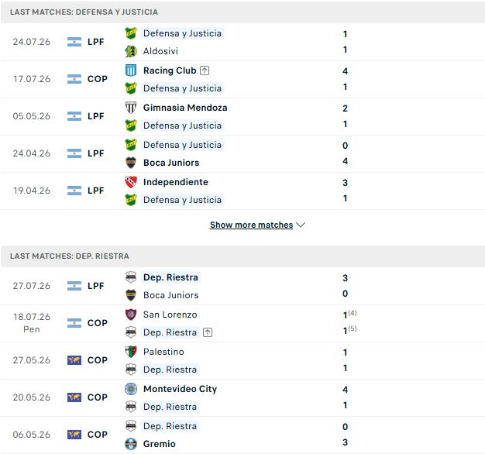Click the San Lorenzo penalty score 1(4)
This screenshot has height=454, width=485.
349,315
